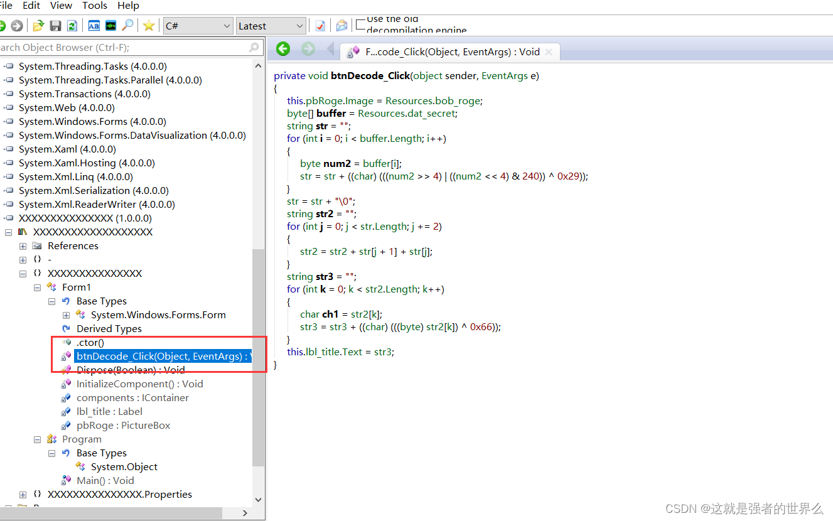This screenshot has height=521, width=833.
Task: Click the tree scrollbar down arrow
Action: tap(258, 500)
